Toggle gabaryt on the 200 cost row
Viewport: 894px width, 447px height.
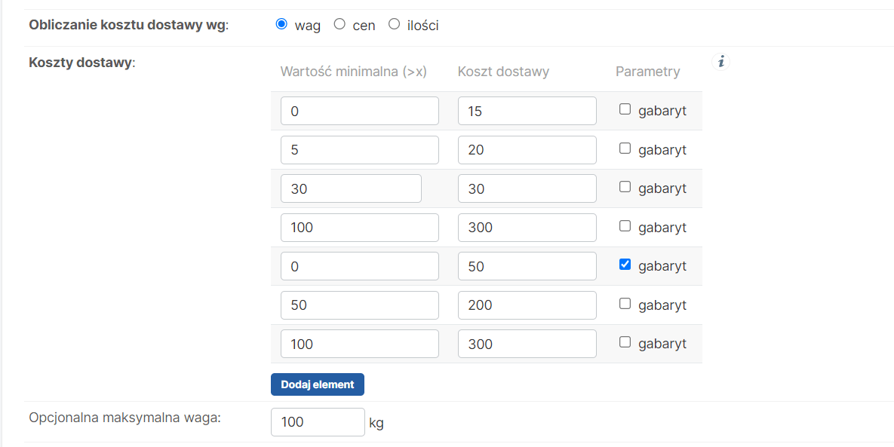(625, 304)
